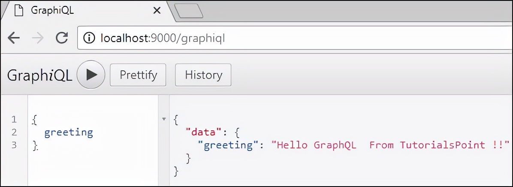Click line number 3 in the editor gutter
513x187 pixels.
pyautogui.click(x=14, y=145)
